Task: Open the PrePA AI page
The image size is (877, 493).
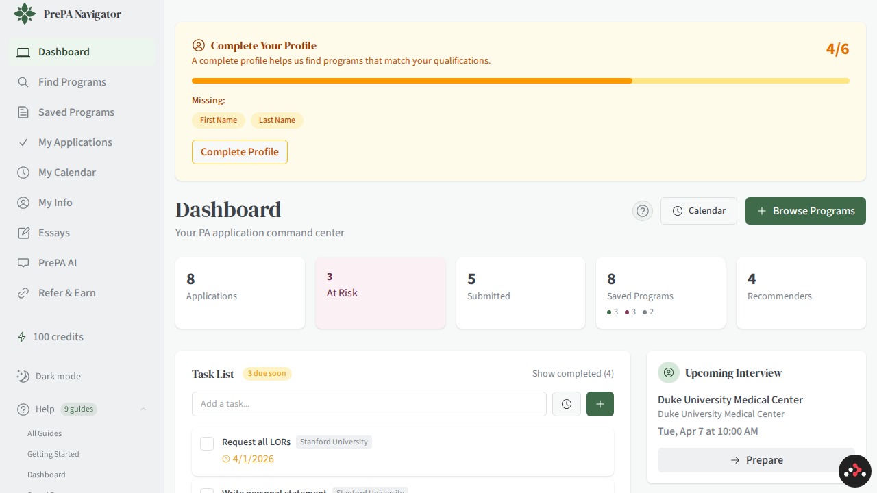Action: (82, 263)
